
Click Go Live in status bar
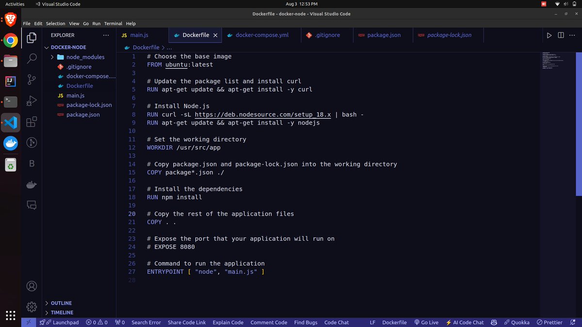[426, 322]
